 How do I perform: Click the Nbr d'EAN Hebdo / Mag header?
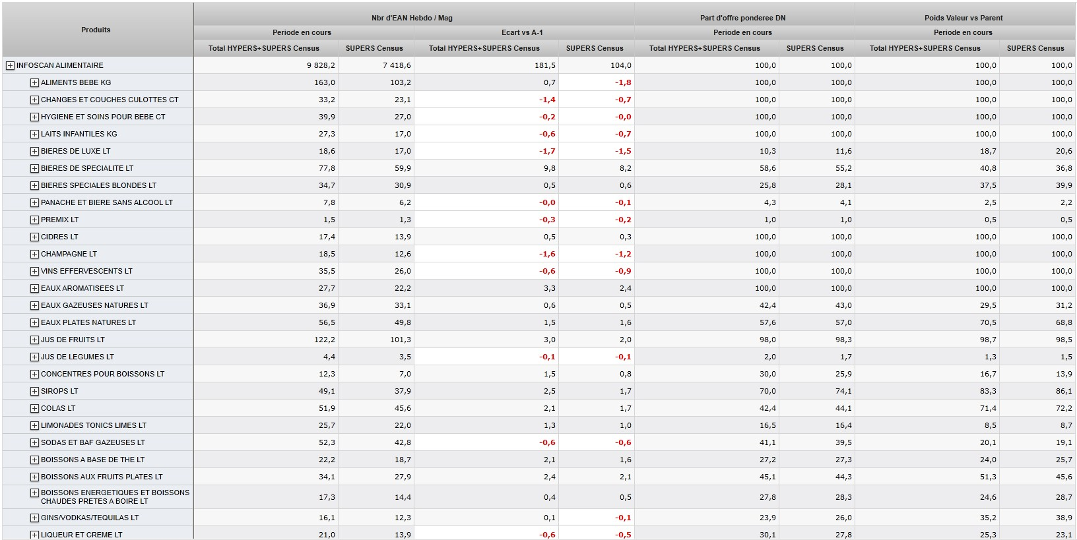[412, 18]
